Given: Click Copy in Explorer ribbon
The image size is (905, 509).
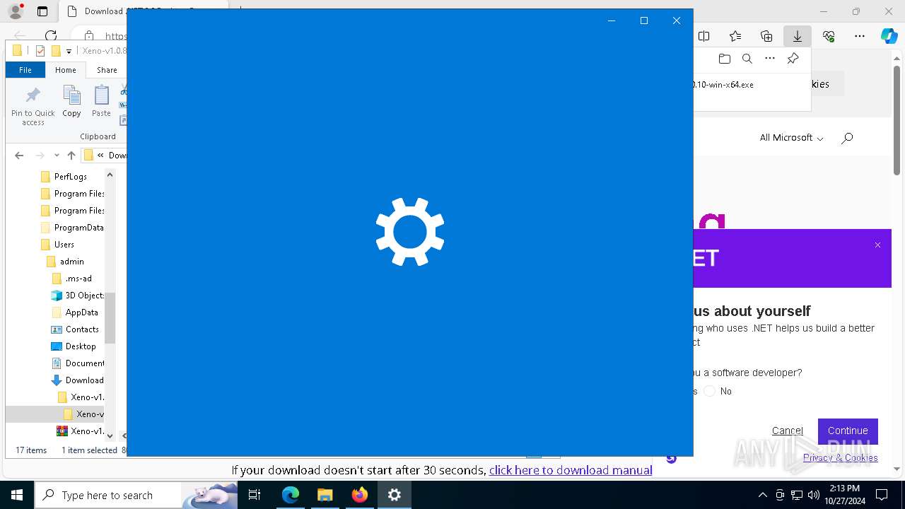Looking at the screenshot, I should (x=71, y=101).
